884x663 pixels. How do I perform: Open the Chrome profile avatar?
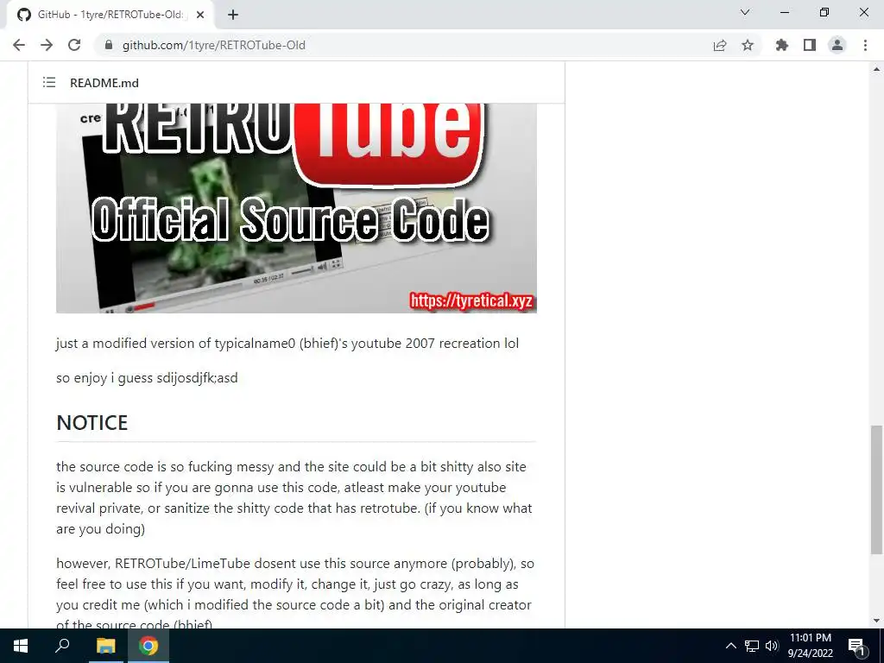[x=837, y=45]
